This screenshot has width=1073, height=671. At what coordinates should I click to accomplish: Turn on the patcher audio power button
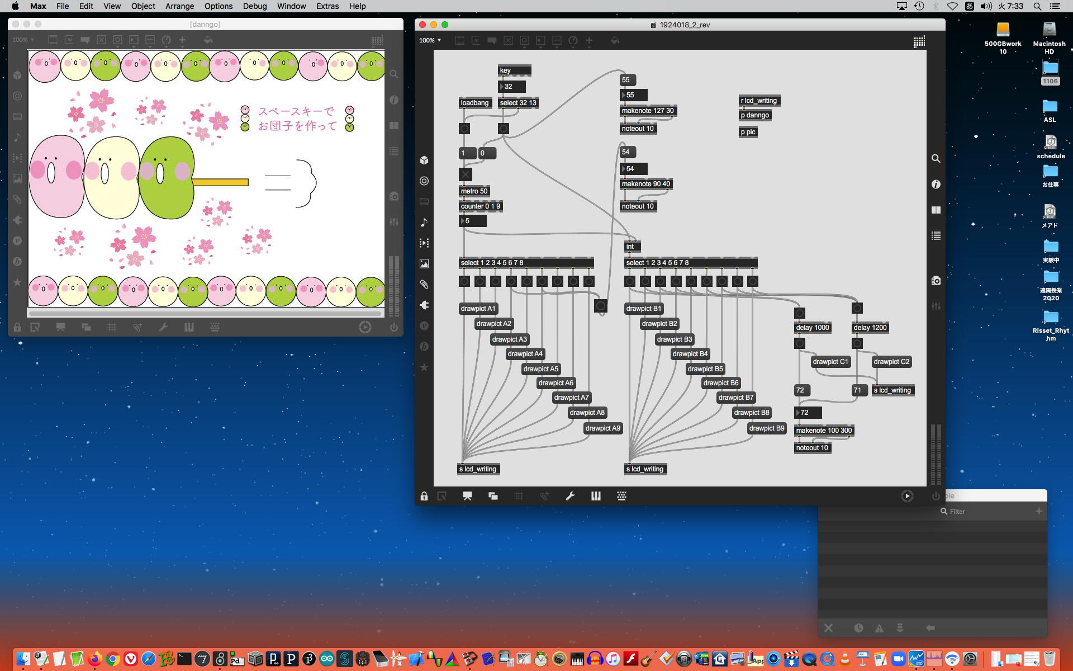[936, 496]
